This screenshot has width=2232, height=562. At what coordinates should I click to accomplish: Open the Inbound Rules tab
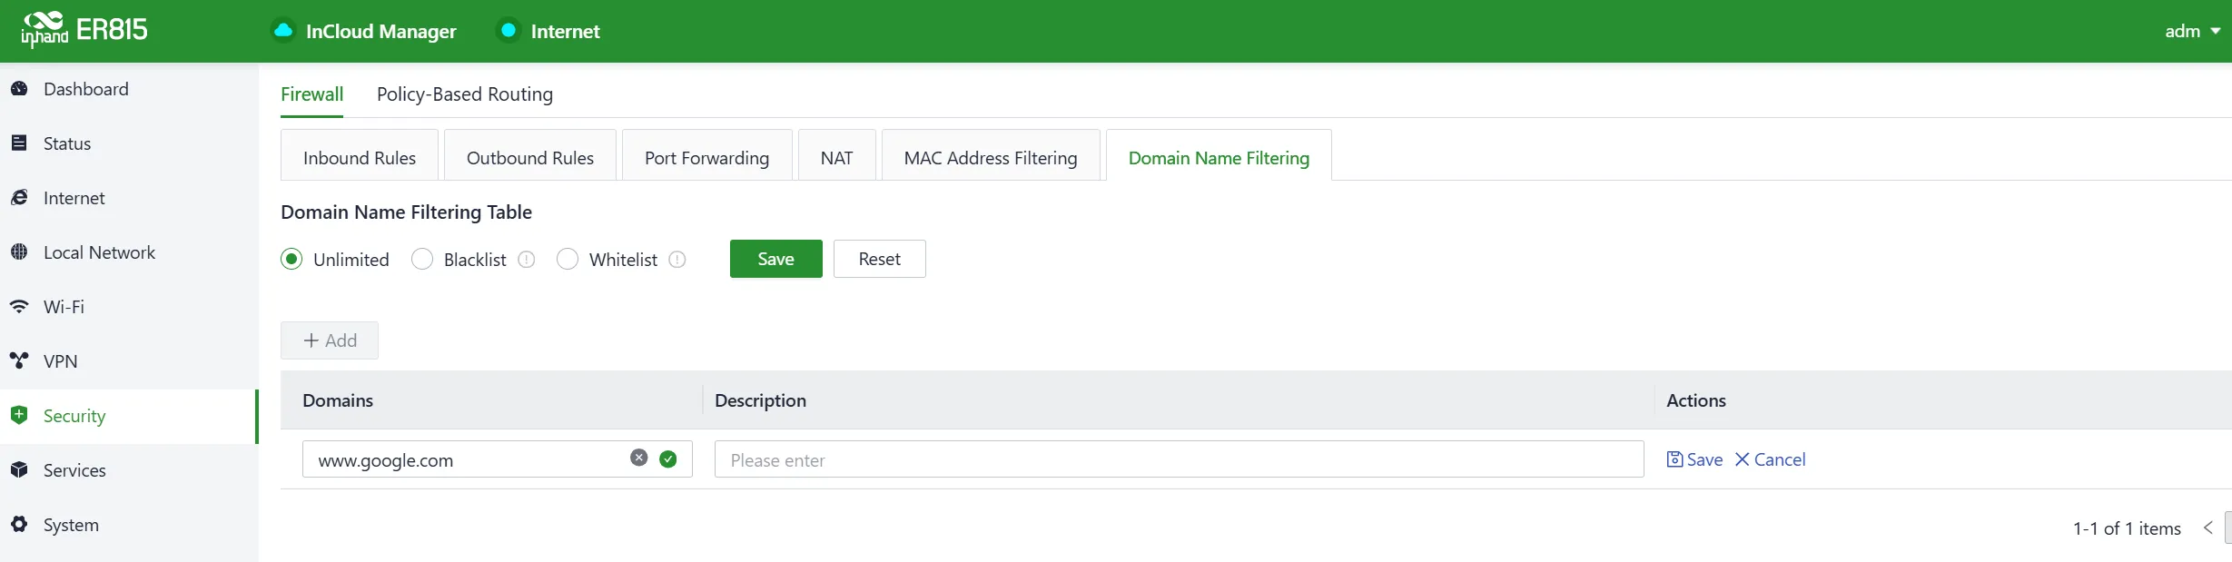pos(360,155)
